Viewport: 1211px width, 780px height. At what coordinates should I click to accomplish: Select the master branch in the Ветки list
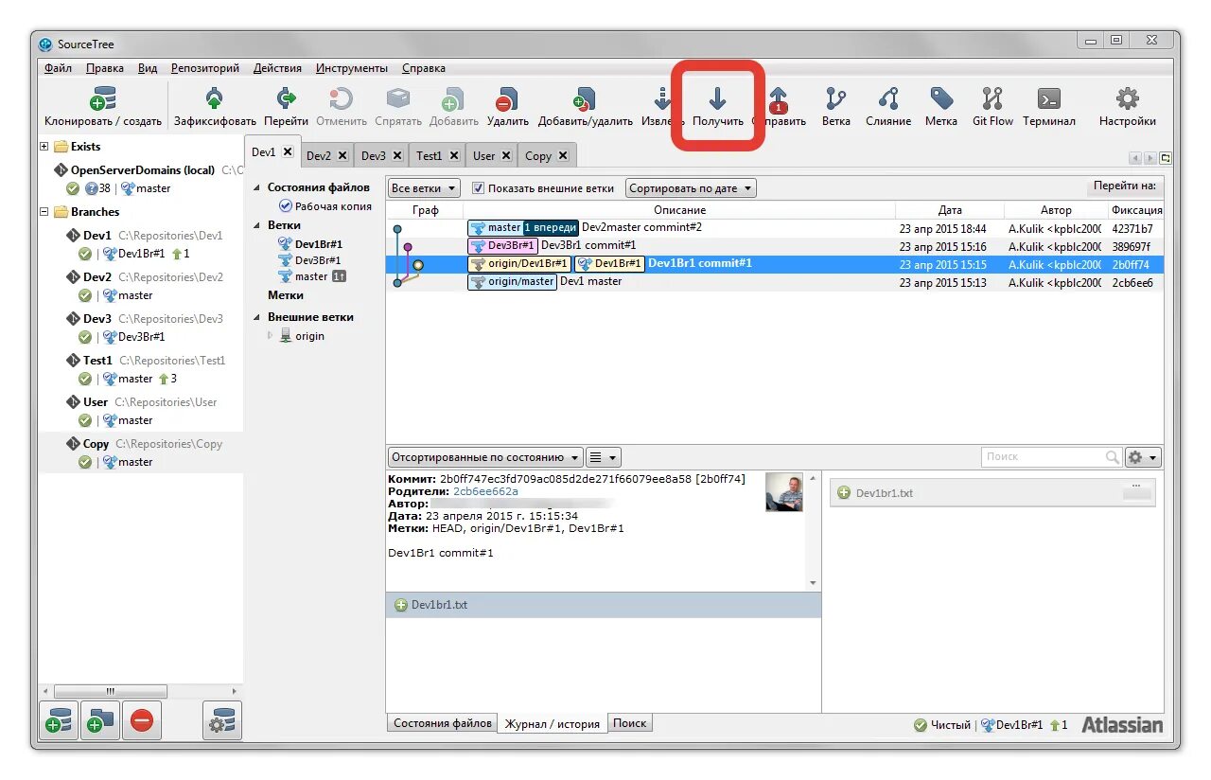tap(311, 276)
